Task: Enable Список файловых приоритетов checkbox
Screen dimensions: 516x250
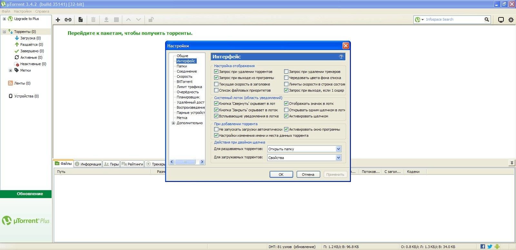Action: point(216,90)
